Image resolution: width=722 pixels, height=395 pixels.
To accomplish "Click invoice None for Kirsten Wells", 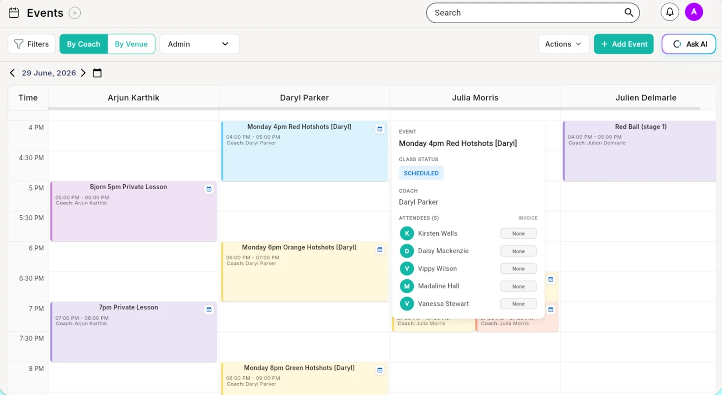I will (518, 233).
